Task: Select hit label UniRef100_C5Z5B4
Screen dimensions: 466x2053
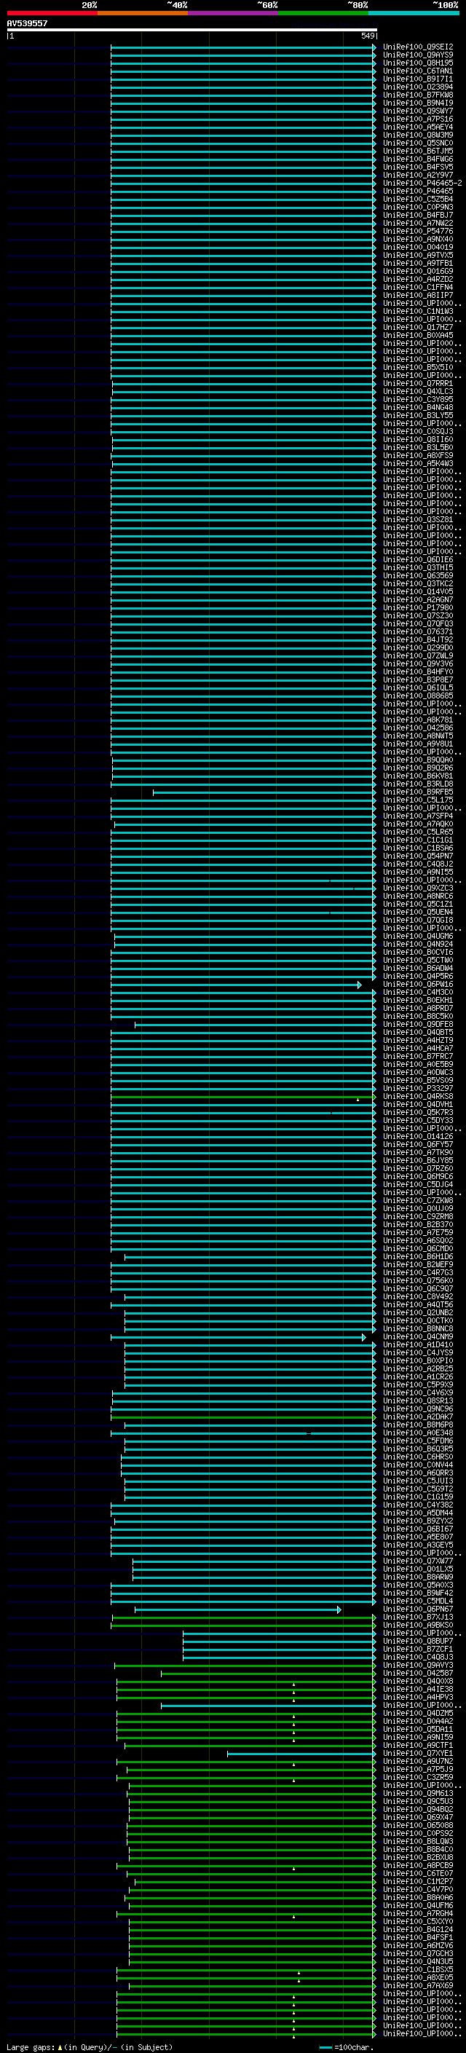Action: pos(418,200)
